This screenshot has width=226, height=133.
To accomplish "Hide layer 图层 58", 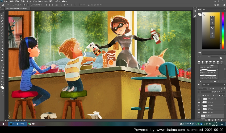I will coord(199,102).
